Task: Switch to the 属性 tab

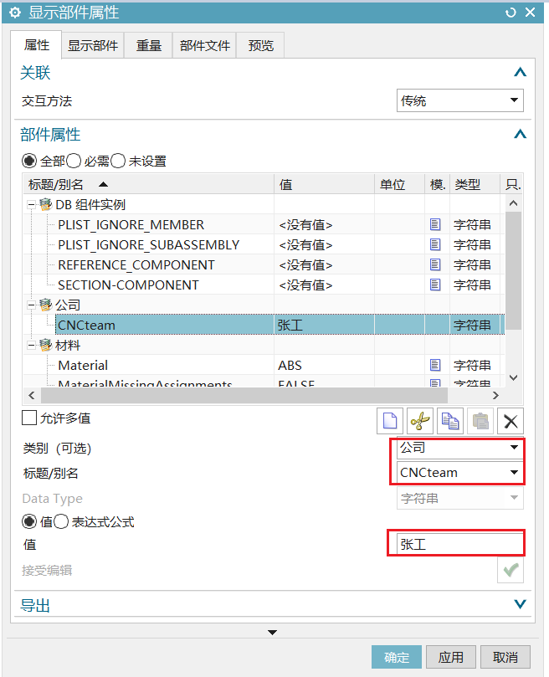Action: coord(36,45)
